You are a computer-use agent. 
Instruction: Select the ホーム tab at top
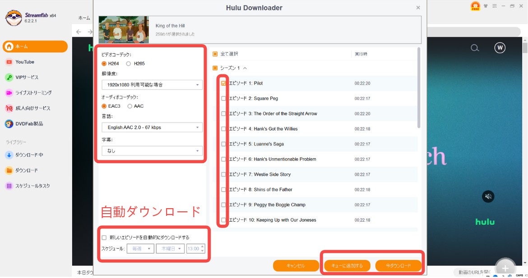[x=84, y=18]
